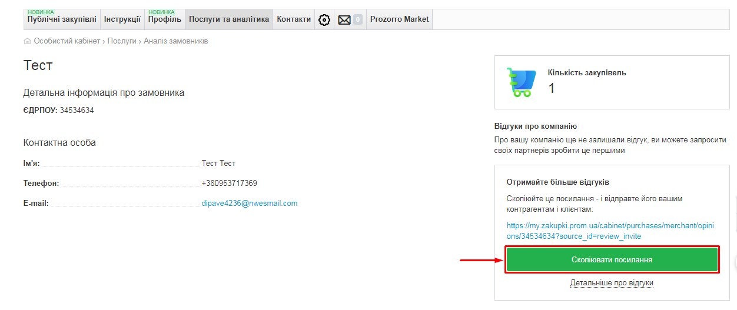737x310 pixels.
Task: Go to Особистий кабінет breadcrumb
Action: click(x=67, y=41)
